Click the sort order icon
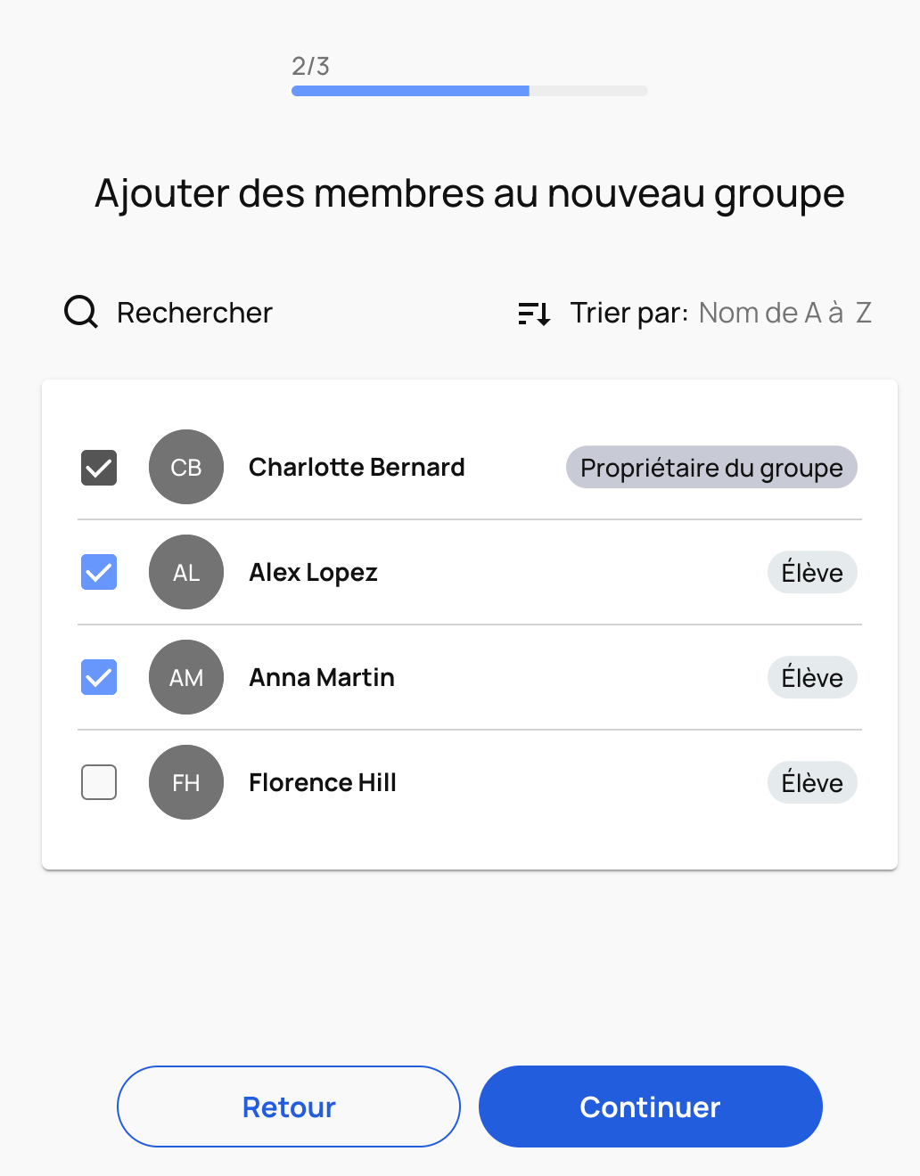This screenshot has width=920, height=1176. [x=534, y=314]
